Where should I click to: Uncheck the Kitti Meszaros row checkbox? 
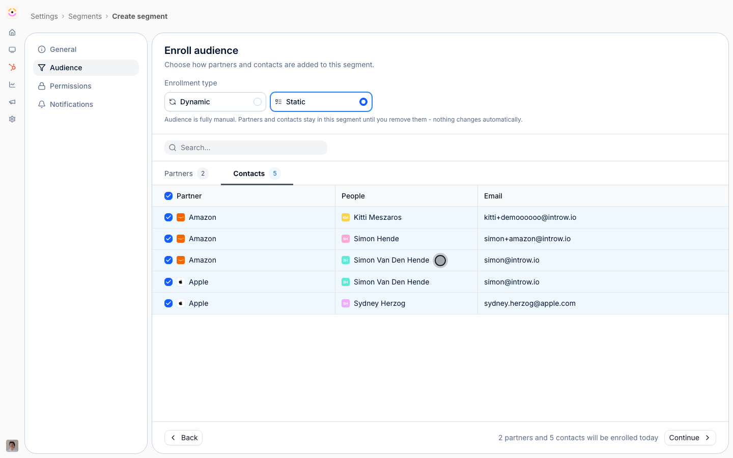point(168,217)
